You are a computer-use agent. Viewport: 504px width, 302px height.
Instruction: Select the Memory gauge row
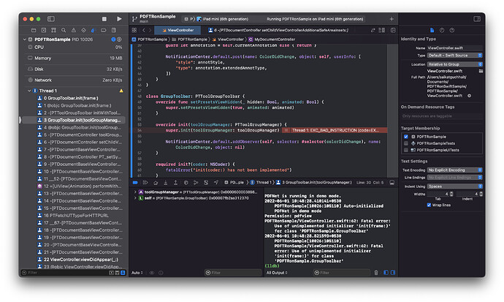click(x=75, y=58)
